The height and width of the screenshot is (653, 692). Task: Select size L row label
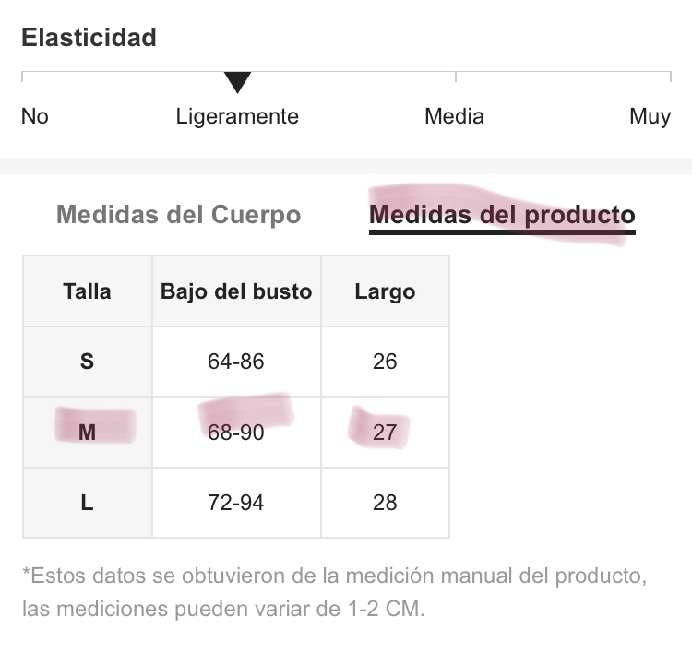pos(88,503)
